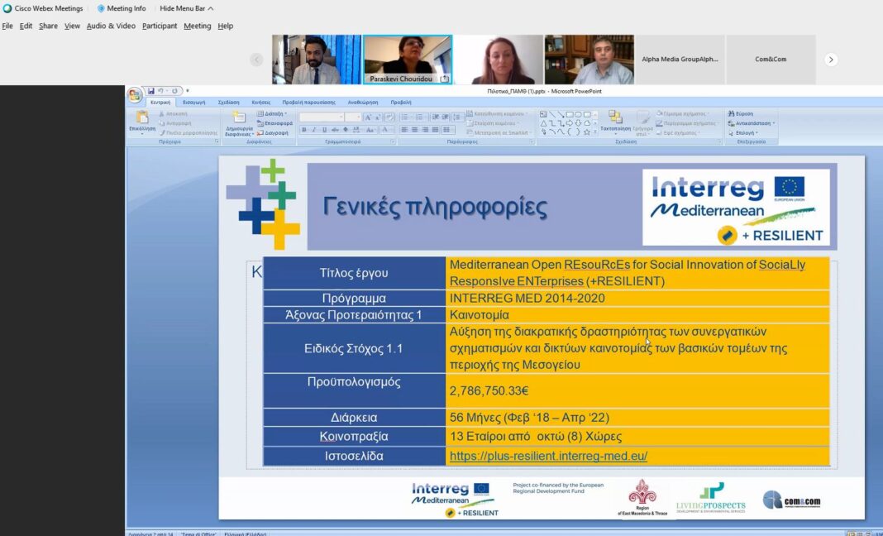Open the Select (Επιλογή) dropdown
Image resolution: width=883 pixels, height=536 pixels.
click(742, 133)
